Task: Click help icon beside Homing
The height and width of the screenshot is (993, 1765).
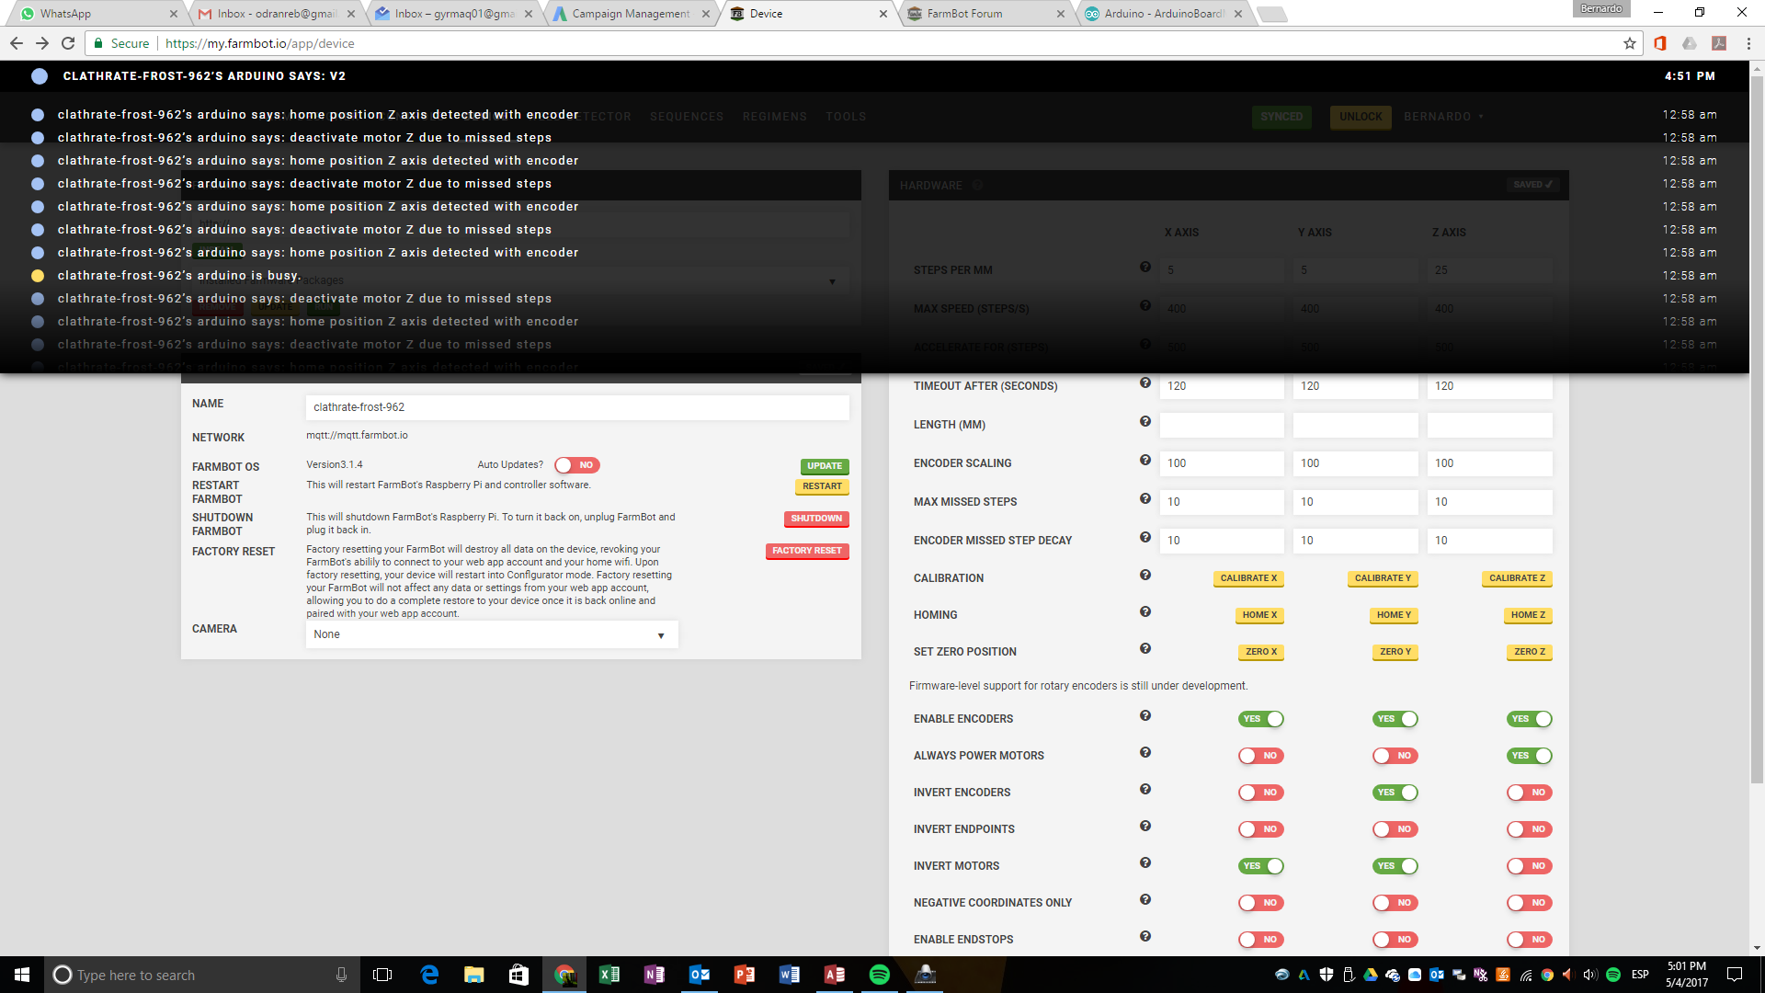Action: [x=1145, y=611]
